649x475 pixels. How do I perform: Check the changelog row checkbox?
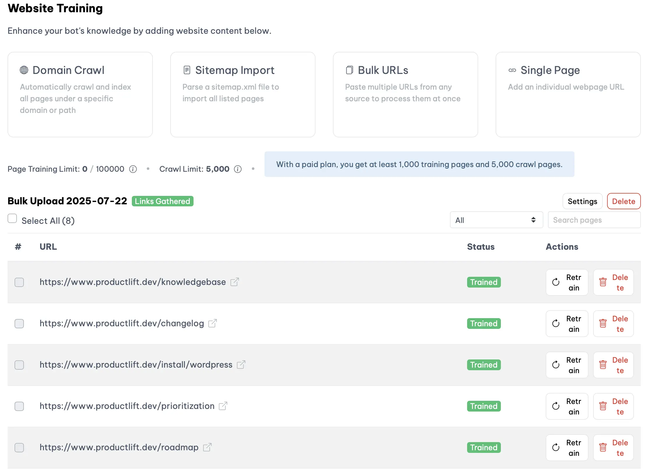pyautogui.click(x=19, y=323)
